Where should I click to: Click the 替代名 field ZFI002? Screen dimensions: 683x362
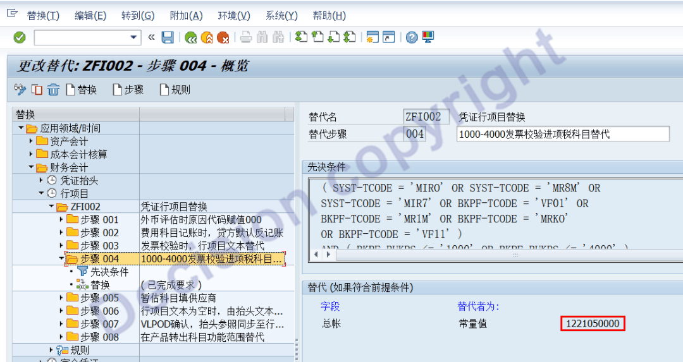426,117
